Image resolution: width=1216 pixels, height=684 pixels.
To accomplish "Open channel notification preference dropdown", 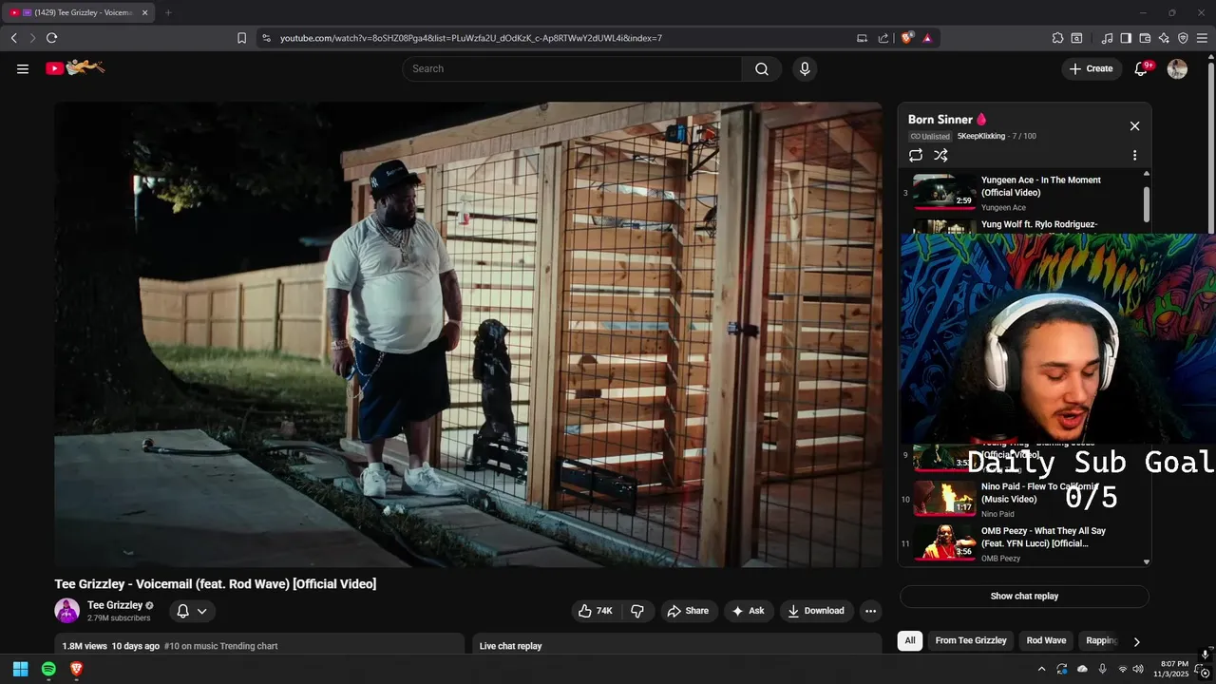I will (193, 611).
